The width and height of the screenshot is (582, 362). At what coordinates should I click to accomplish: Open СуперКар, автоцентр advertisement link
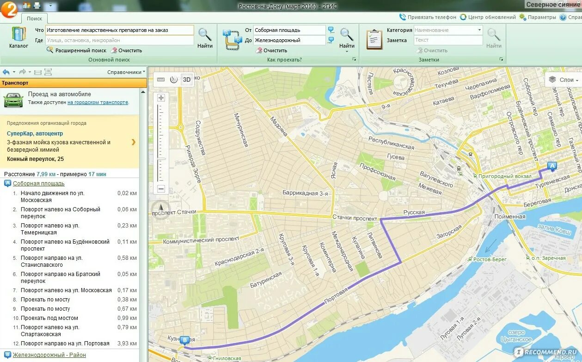tap(35, 133)
